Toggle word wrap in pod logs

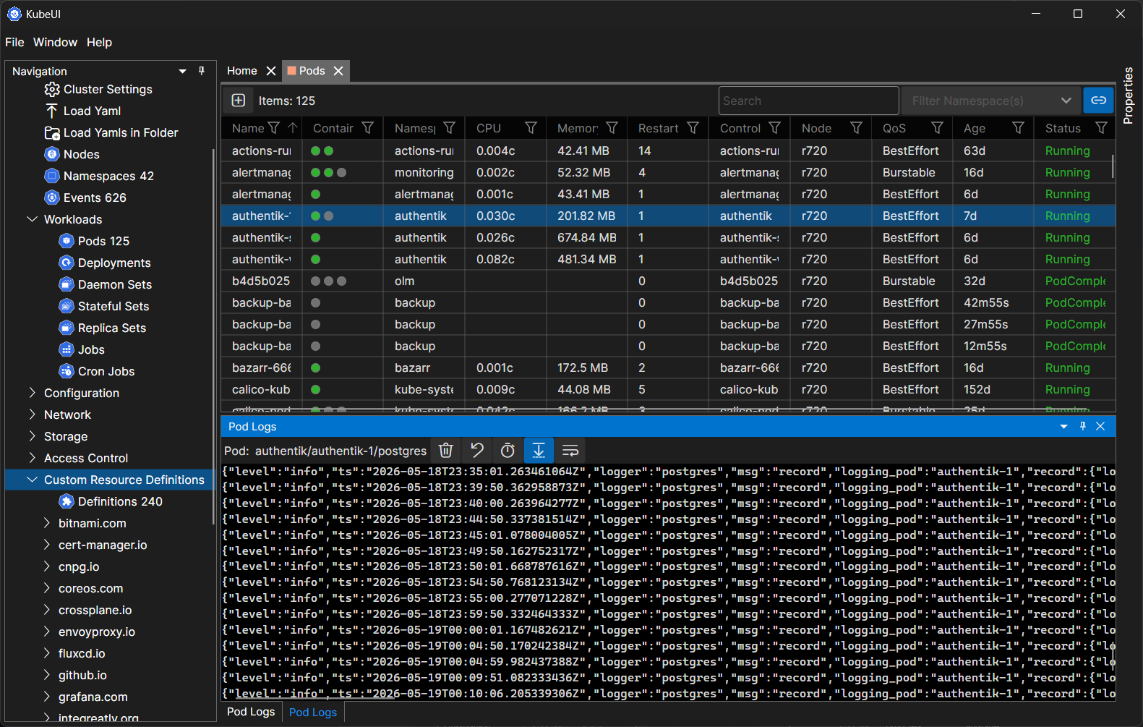tap(570, 451)
